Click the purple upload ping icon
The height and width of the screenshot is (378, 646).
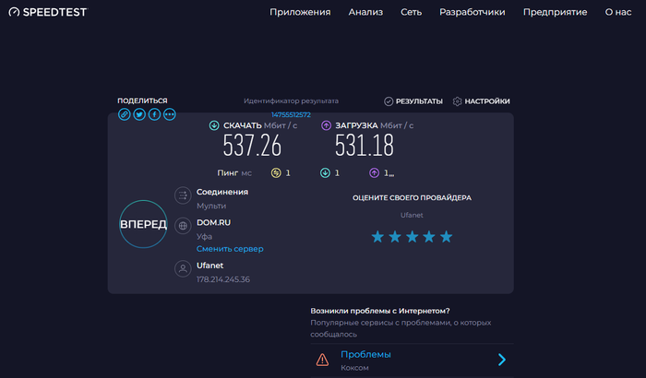pyautogui.click(x=374, y=173)
